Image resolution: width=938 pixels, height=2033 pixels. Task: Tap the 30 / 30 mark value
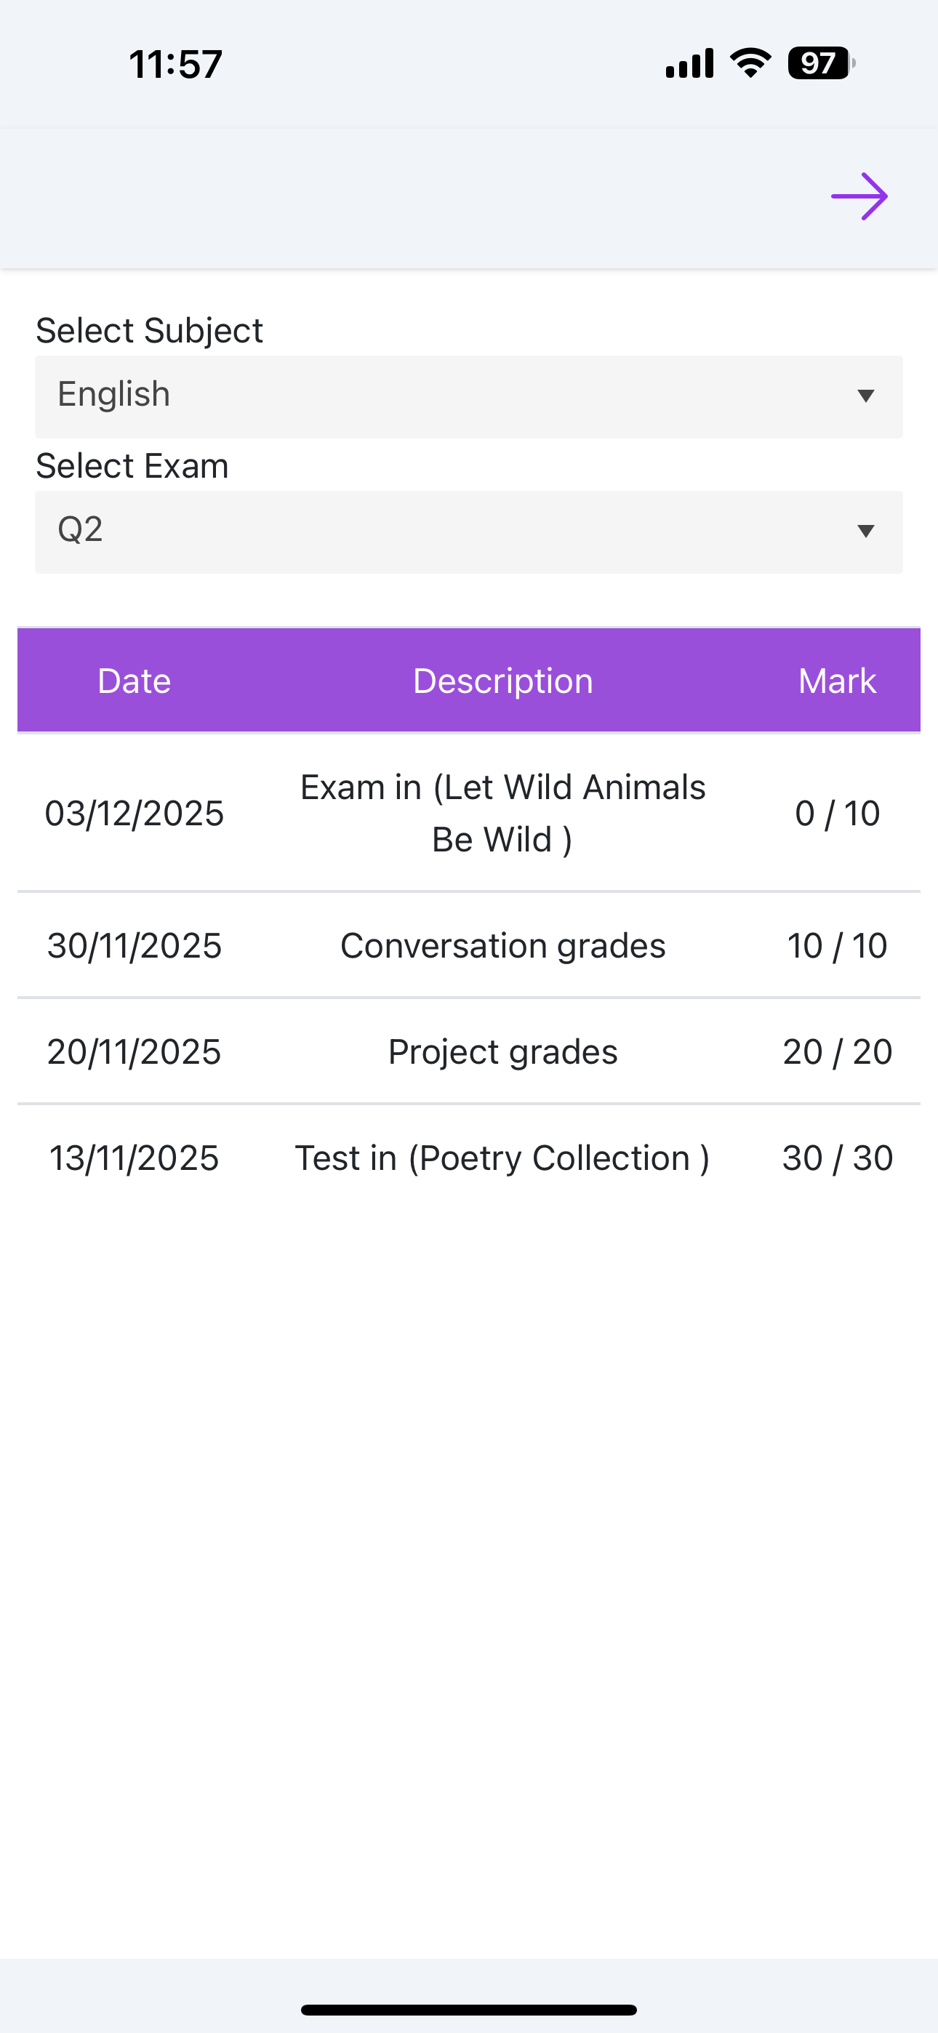coord(837,1158)
